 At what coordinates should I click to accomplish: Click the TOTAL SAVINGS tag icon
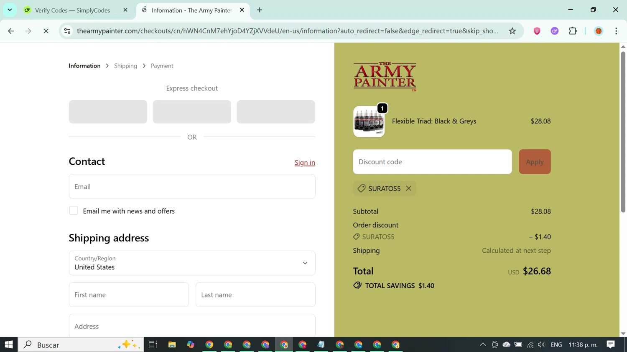(x=357, y=286)
